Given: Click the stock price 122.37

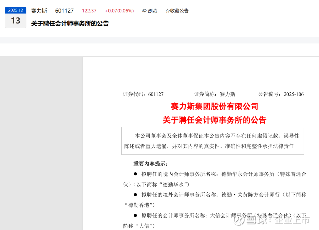Looking at the screenshot, I should tap(89, 11).
